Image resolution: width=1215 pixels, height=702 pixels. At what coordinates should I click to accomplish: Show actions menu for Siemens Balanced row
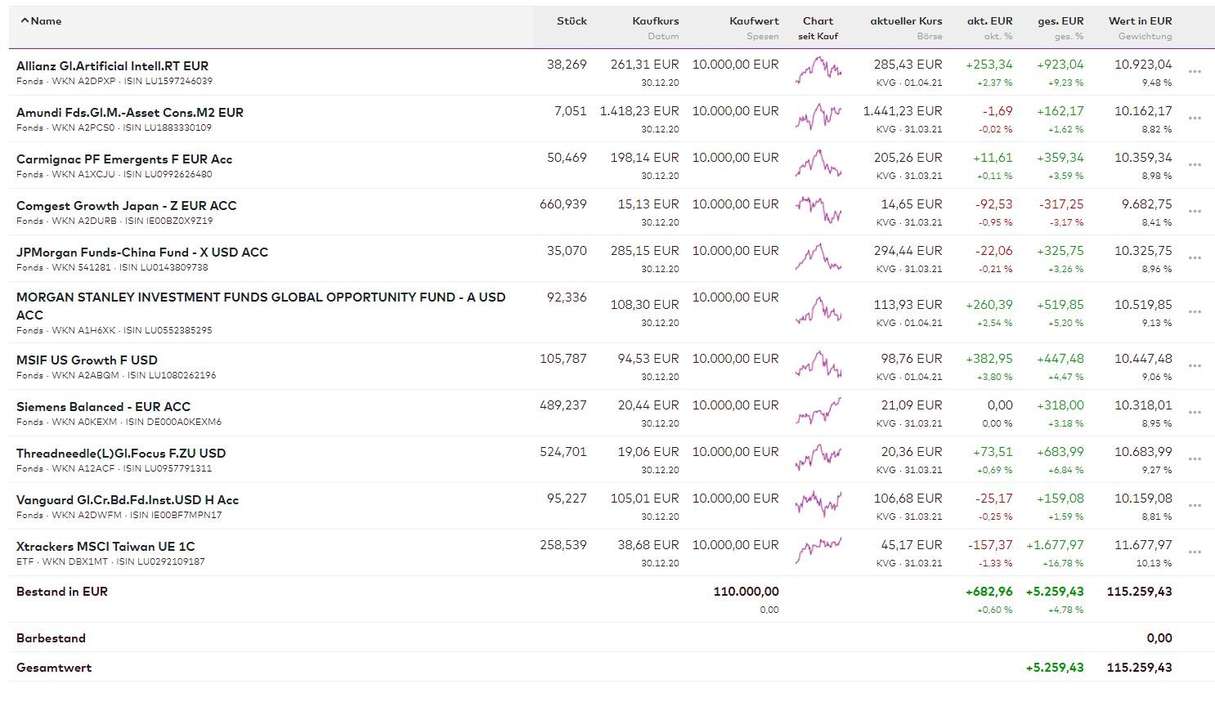pyautogui.click(x=1195, y=413)
